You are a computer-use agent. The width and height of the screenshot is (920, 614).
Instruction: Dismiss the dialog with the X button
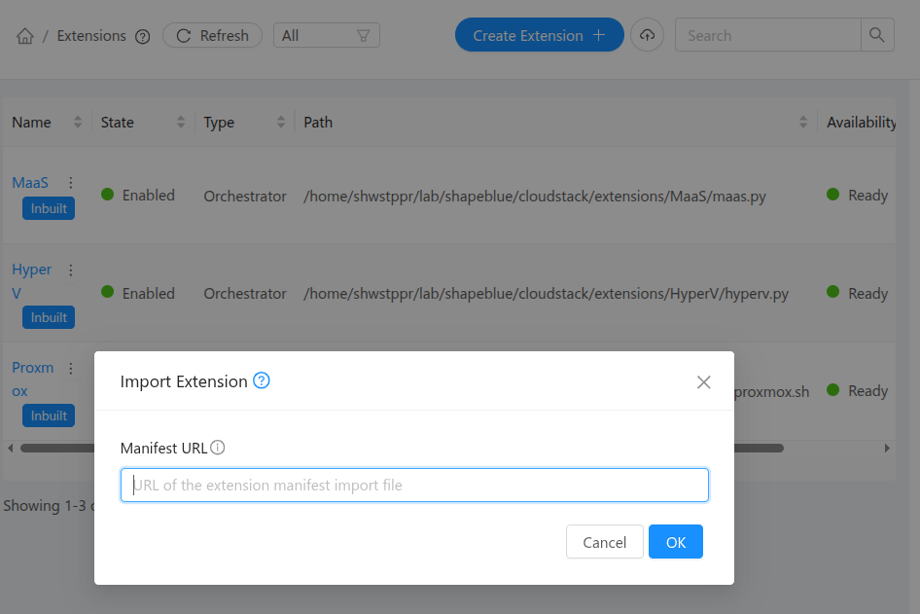pyautogui.click(x=703, y=381)
